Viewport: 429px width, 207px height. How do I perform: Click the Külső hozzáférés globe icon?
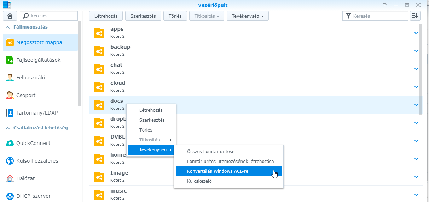tap(10, 161)
